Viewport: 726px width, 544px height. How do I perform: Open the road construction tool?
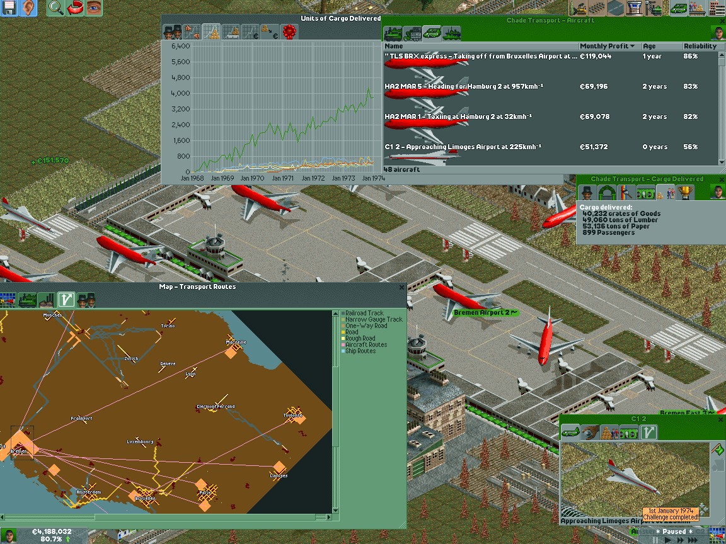click(616, 8)
